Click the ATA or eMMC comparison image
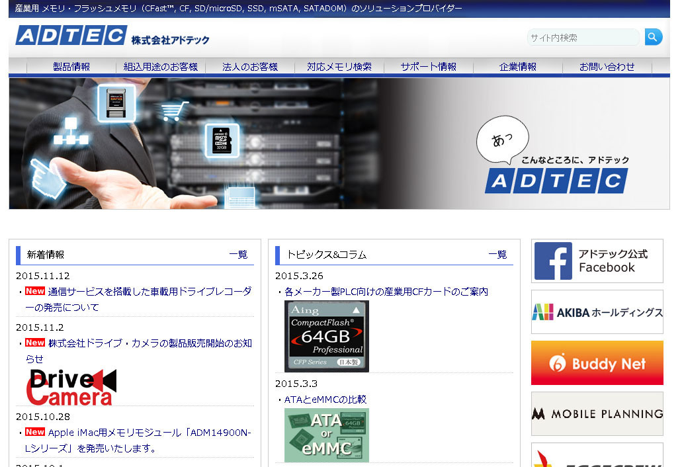This screenshot has height=467, width=684. (x=326, y=435)
